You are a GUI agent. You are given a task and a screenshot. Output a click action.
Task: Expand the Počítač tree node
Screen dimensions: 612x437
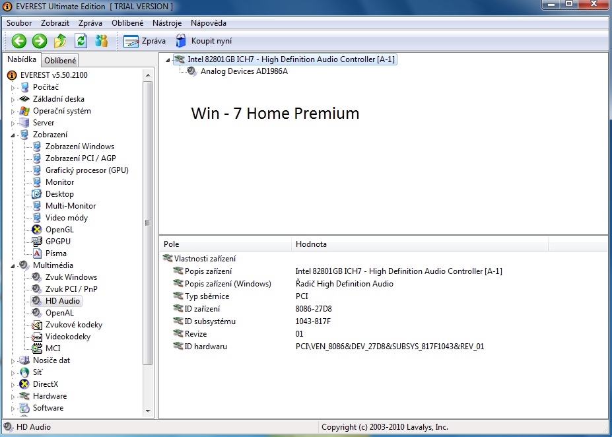point(13,88)
